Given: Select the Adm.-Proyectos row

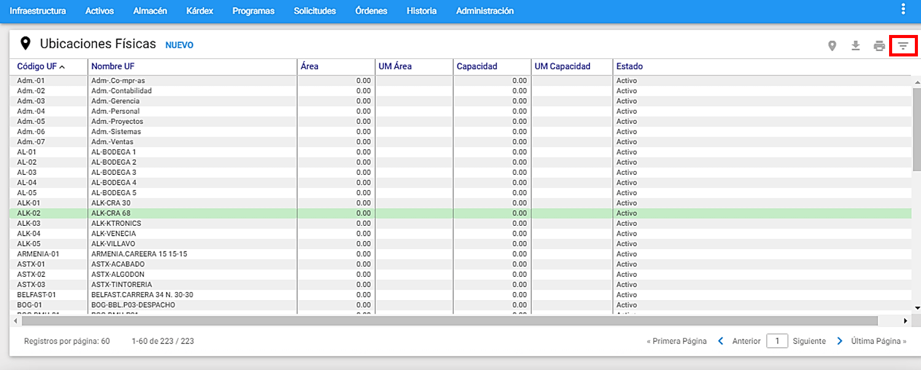Looking at the screenshot, I should (x=460, y=121).
